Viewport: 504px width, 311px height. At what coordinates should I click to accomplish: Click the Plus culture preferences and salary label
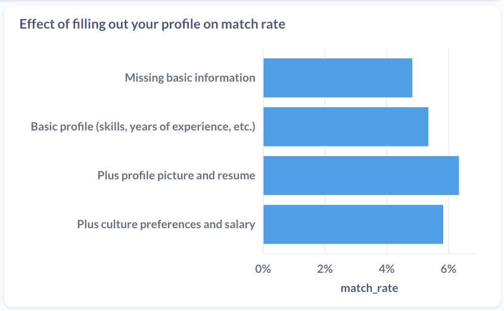(x=166, y=225)
